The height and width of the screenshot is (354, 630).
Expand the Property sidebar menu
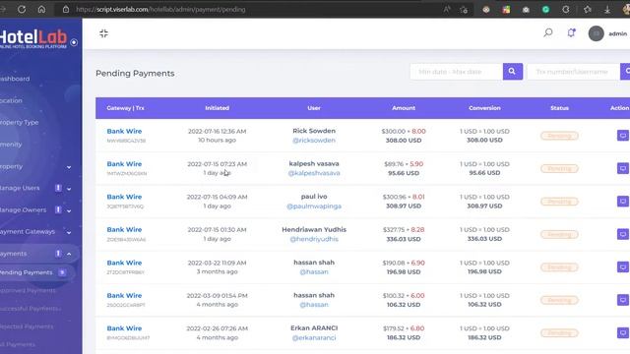click(x=69, y=166)
